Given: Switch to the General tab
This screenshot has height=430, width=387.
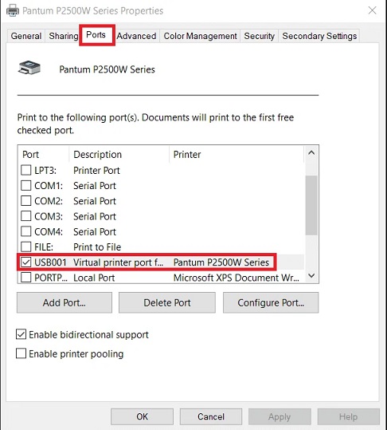Looking at the screenshot, I should coord(26,36).
